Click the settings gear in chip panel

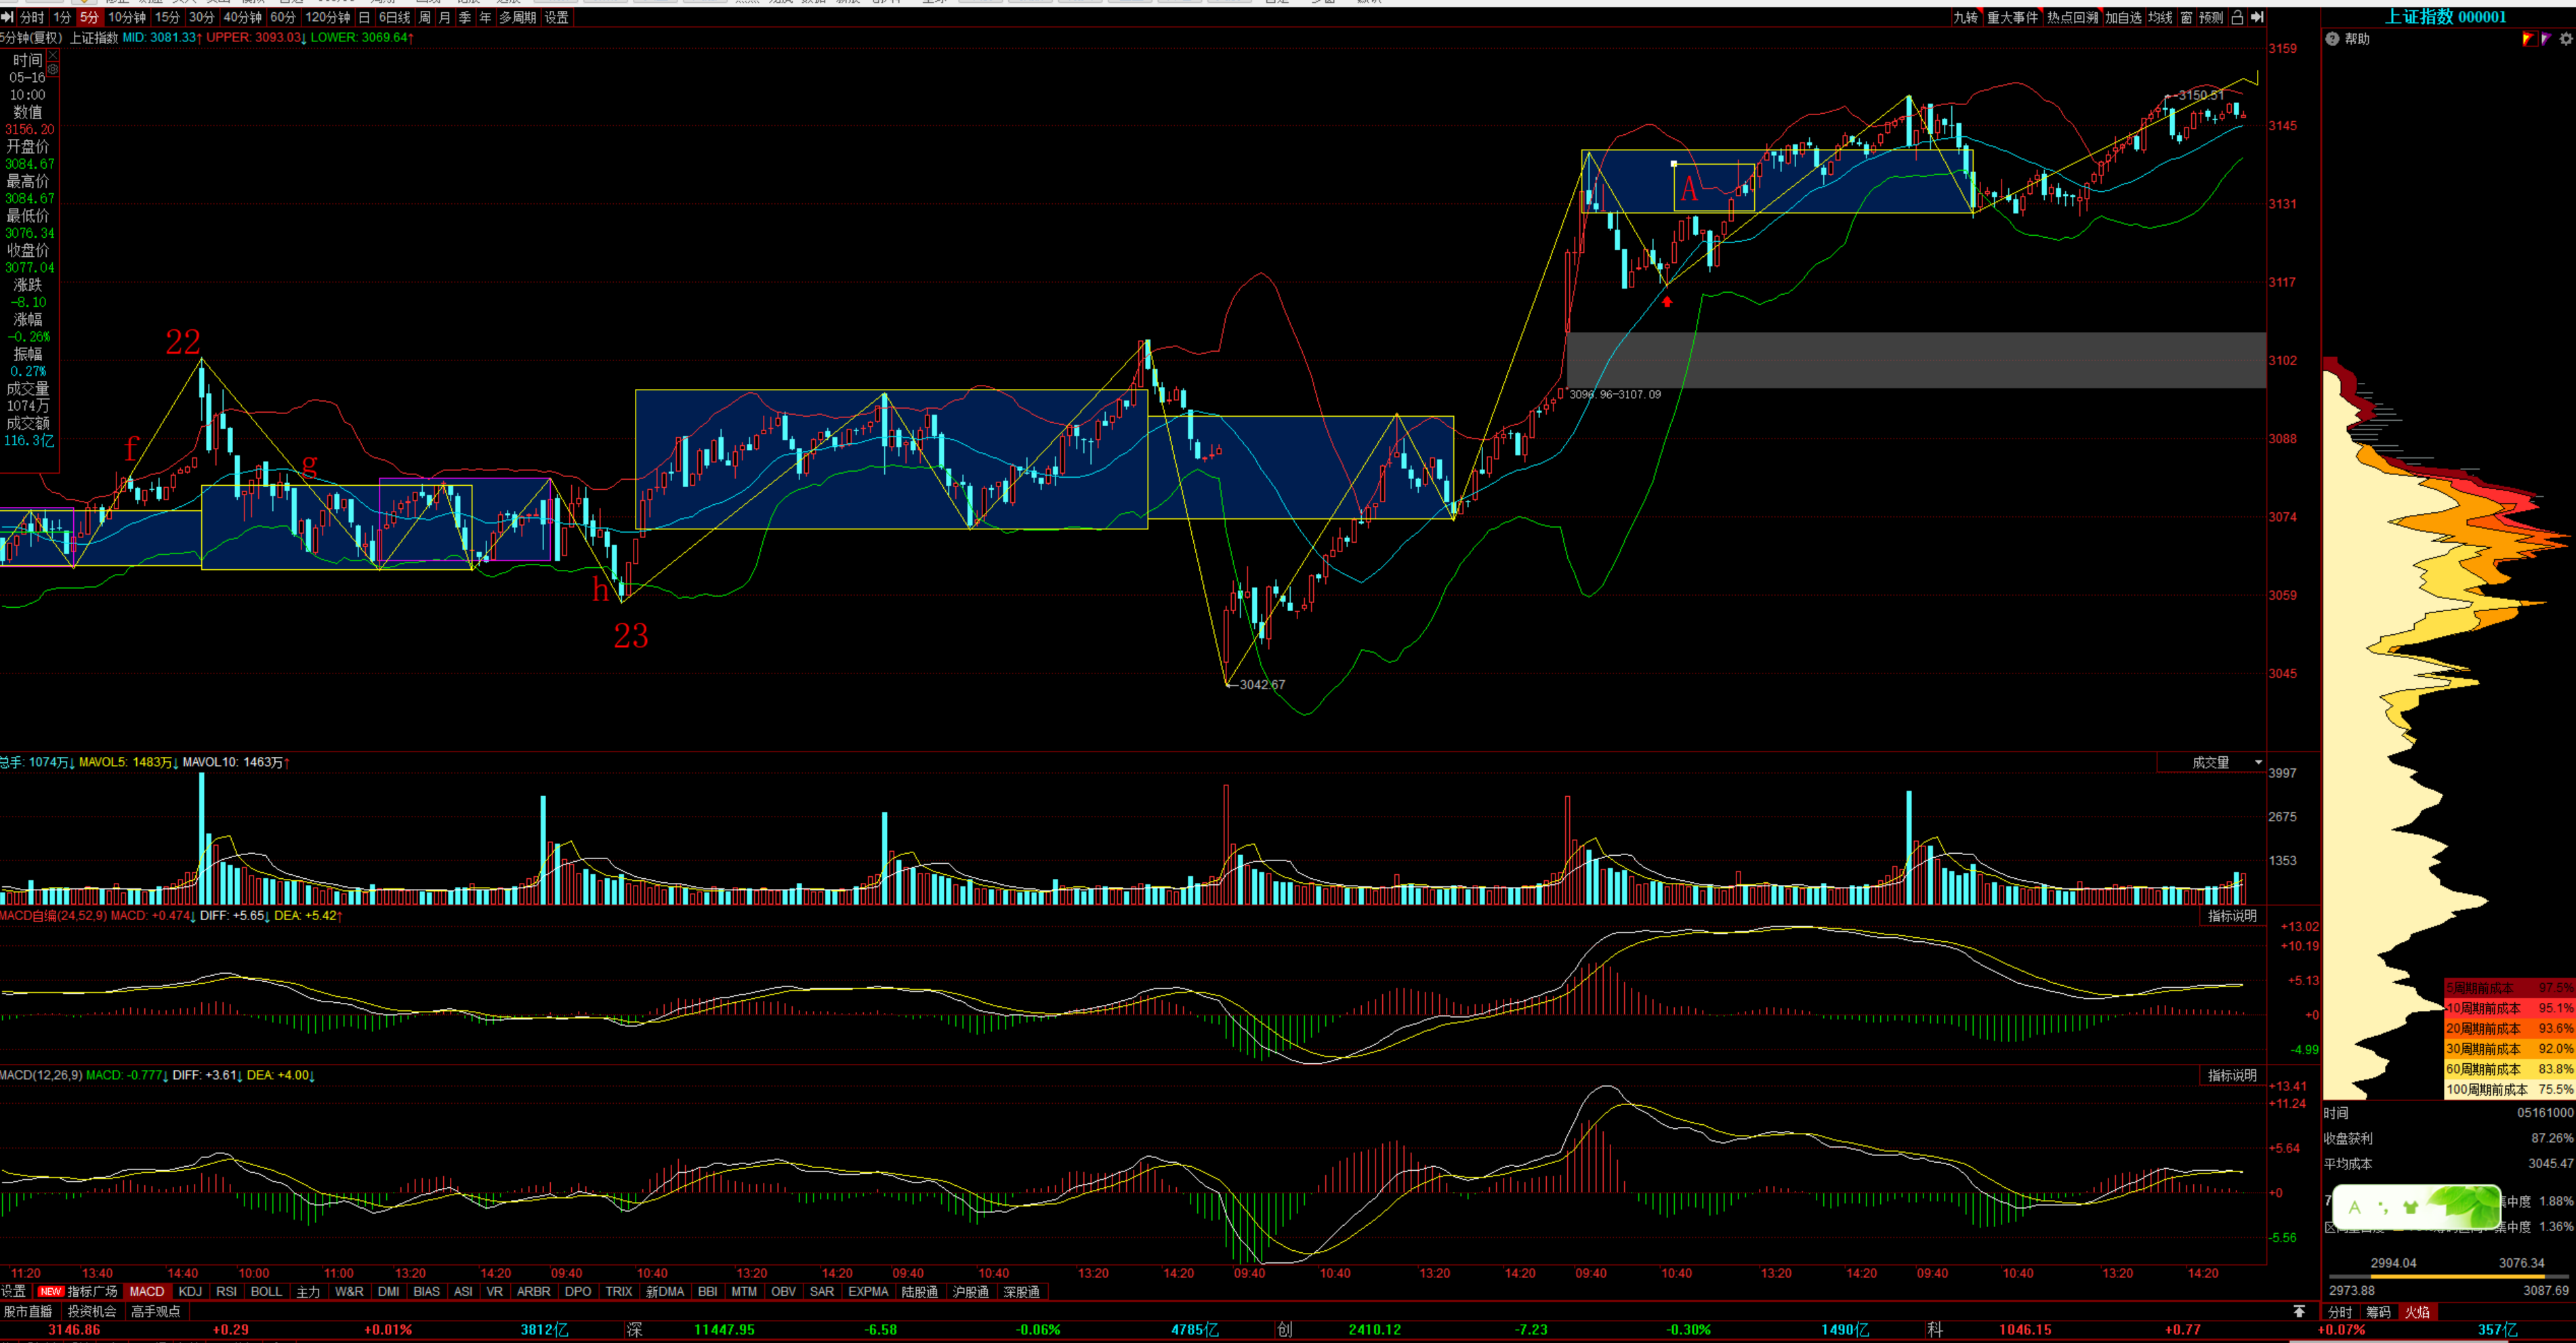pyautogui.click(x=2565, y=39)
